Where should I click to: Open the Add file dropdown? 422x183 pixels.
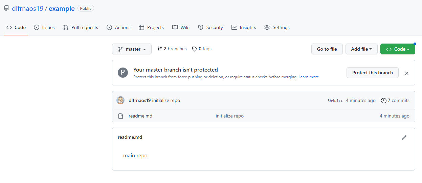[x=361, y=49]
